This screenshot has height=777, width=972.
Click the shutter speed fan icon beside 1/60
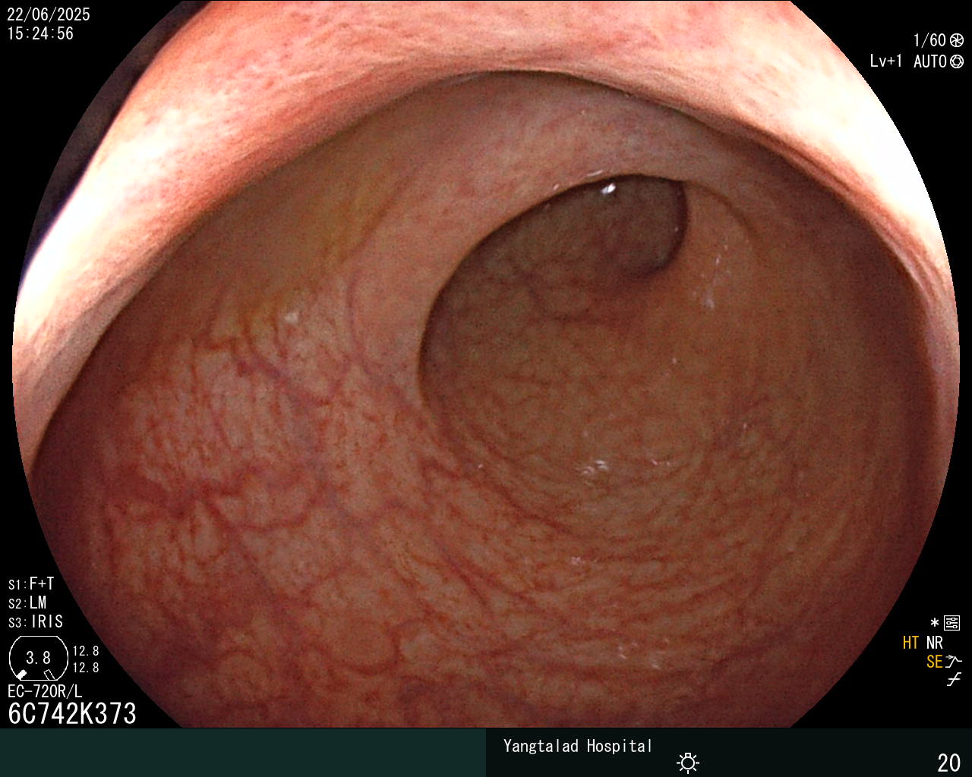(x=956, y=41)
